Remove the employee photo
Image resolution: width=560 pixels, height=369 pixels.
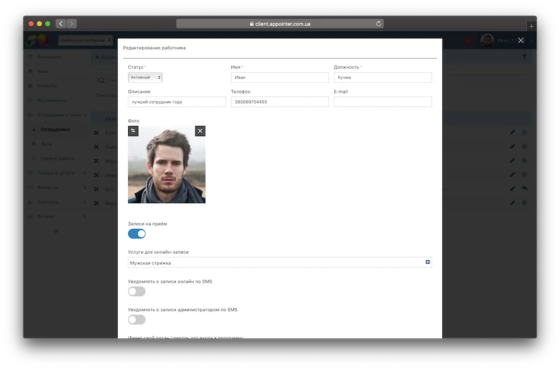coord(200,130)
